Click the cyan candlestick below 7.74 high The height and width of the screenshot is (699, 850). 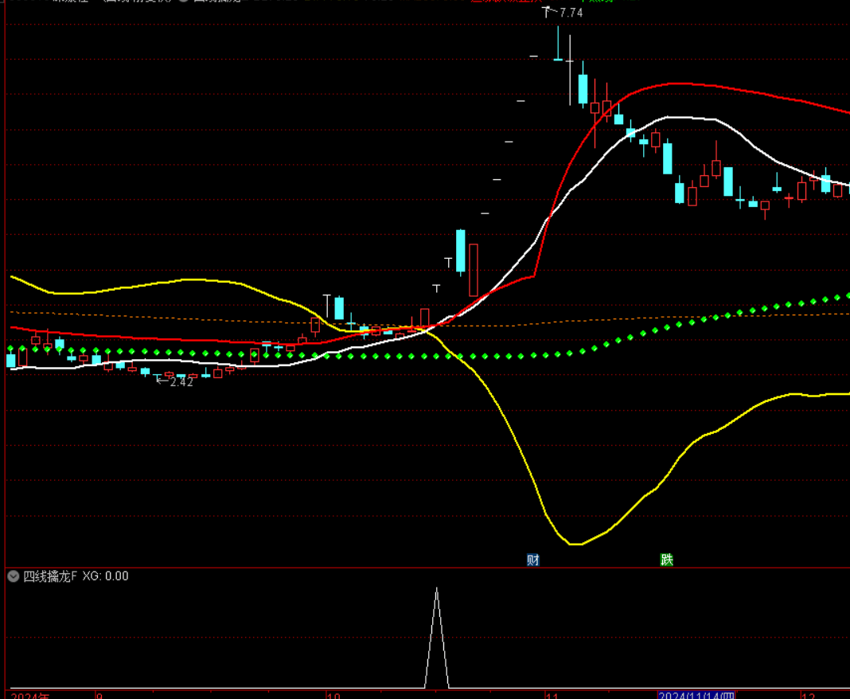[x=583, y=89]
